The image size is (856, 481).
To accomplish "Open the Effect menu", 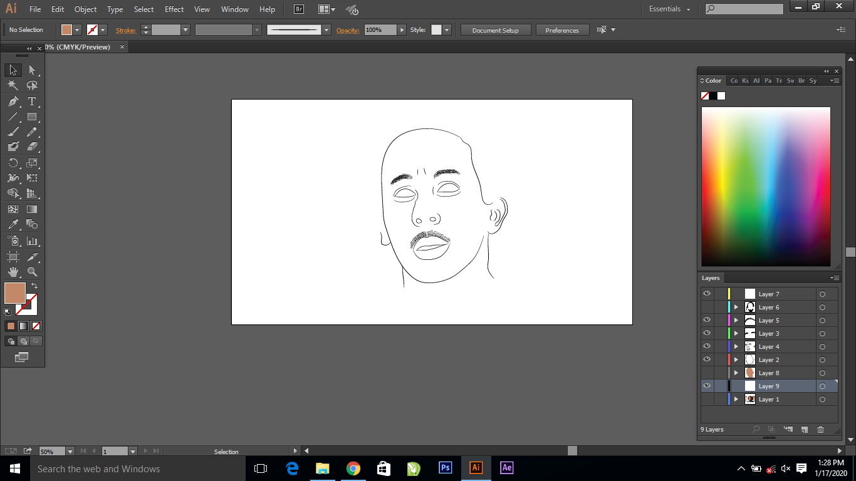I will 174,9.
